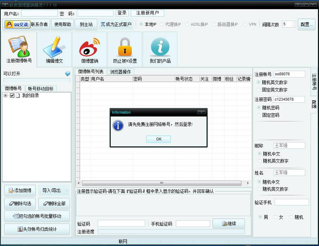Click the QQ交谈 penguin button
This screenshot has width=319, height=246.
(x=18, y=25)
